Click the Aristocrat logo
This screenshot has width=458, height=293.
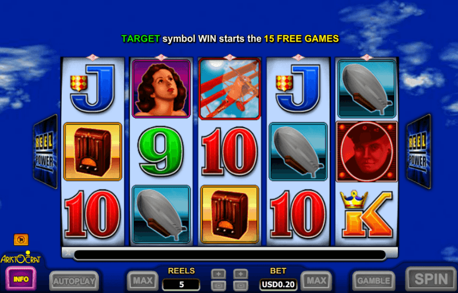[x=21, y=258]
